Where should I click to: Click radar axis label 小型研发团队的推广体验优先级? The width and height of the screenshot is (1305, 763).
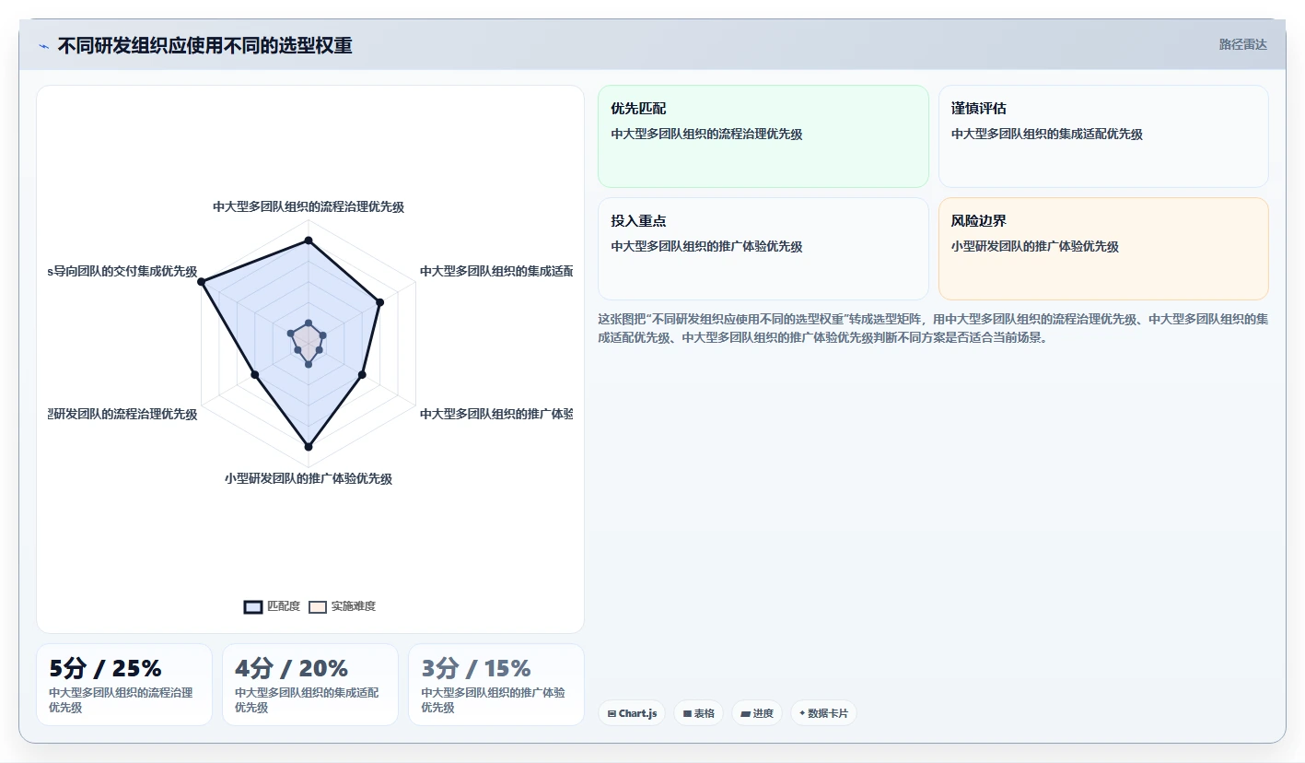click(x=309, y=479)
